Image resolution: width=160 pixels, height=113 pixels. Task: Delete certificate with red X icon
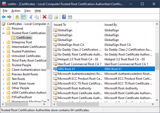click(x=45, y=17)
